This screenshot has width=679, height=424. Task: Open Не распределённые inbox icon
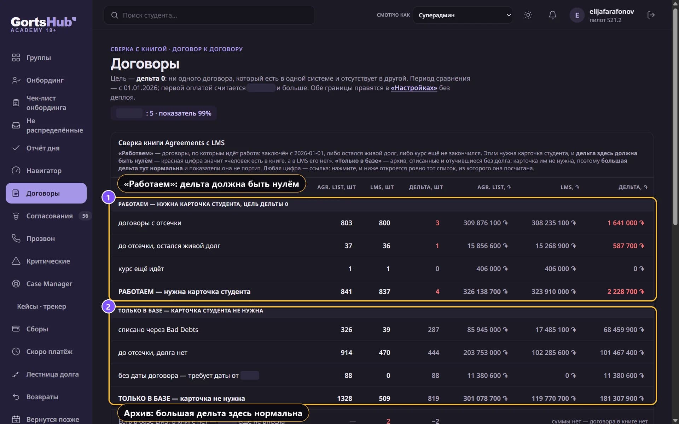point(16,125)
